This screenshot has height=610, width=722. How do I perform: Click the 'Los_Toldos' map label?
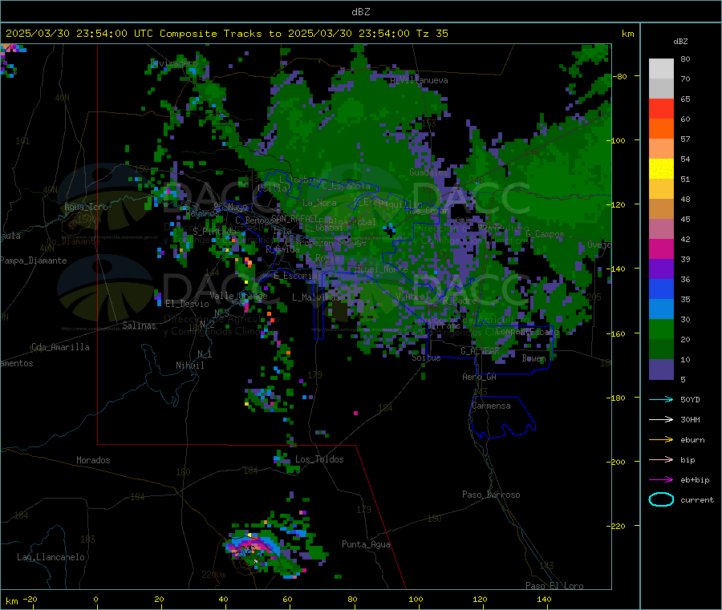tap(319, 459)
